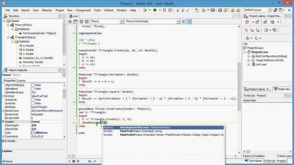Screen dimensions: 294x165
Task: Open the CnPack menu
Action: [x=108, y=10]
